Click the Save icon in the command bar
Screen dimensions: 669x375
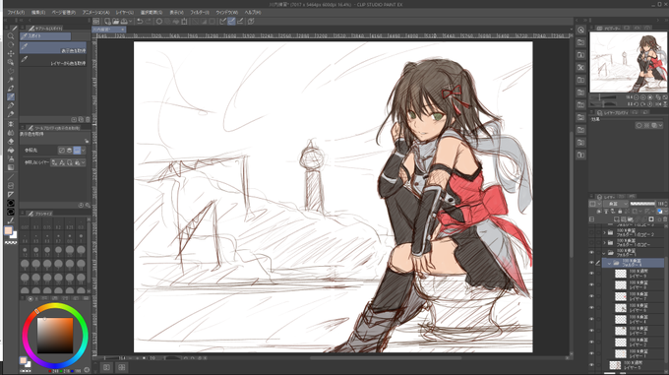click(124, 21)
